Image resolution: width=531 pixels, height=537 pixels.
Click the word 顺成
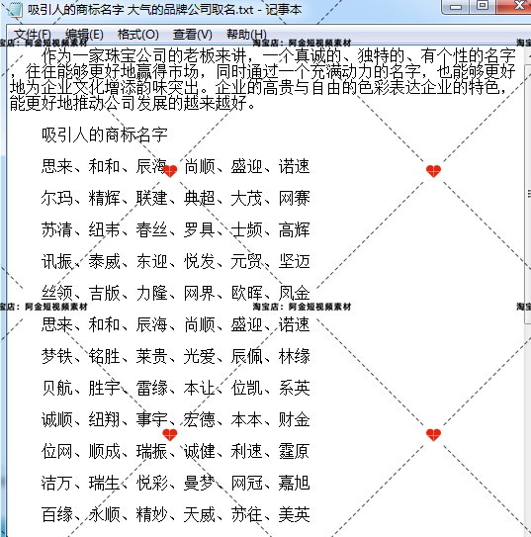105,451
